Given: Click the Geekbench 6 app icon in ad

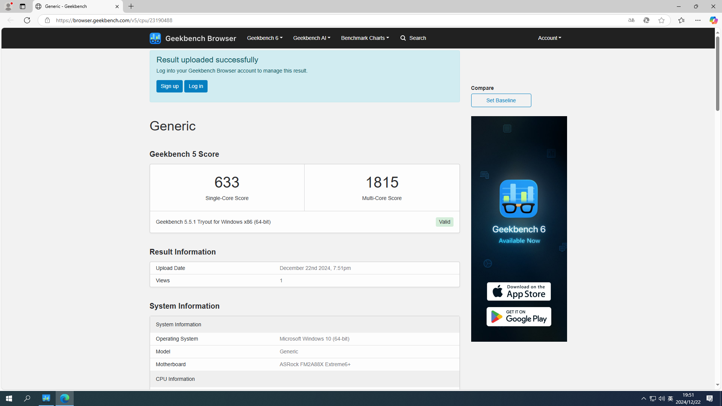Looking at the screenshot, I should coord(519,198).
